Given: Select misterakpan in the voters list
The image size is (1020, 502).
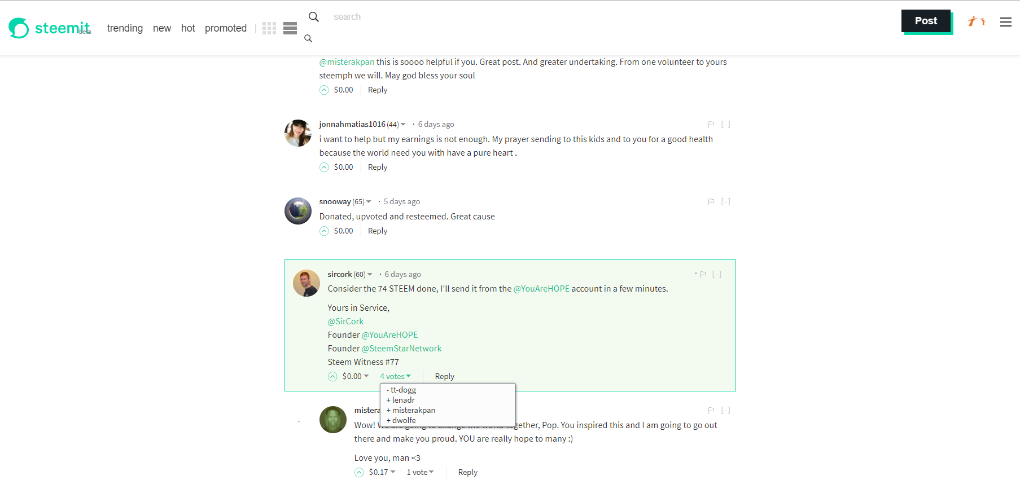Looking at the screenshot, I should (x=413, y=411).
